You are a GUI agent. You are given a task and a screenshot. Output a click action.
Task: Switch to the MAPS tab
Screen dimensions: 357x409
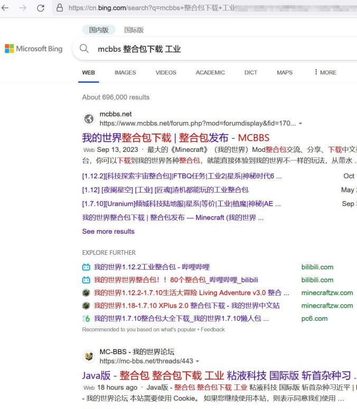pos(285,72)
